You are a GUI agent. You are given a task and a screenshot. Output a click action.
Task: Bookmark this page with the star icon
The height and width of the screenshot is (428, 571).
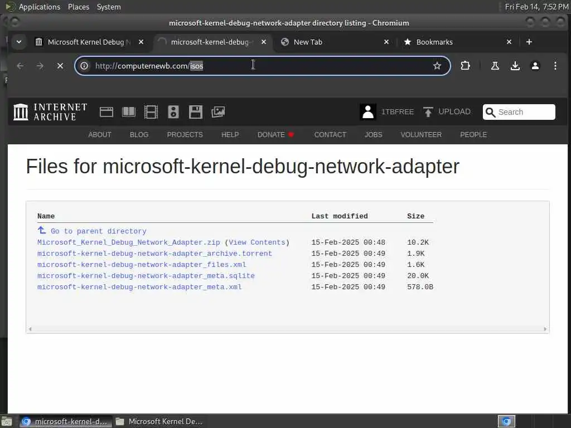pos(437,66)
